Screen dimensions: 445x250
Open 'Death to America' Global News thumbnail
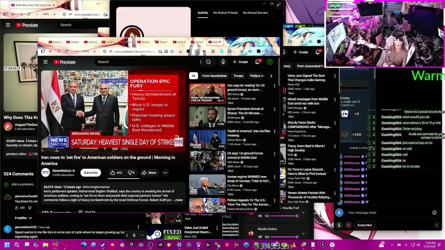pos(207,139)
